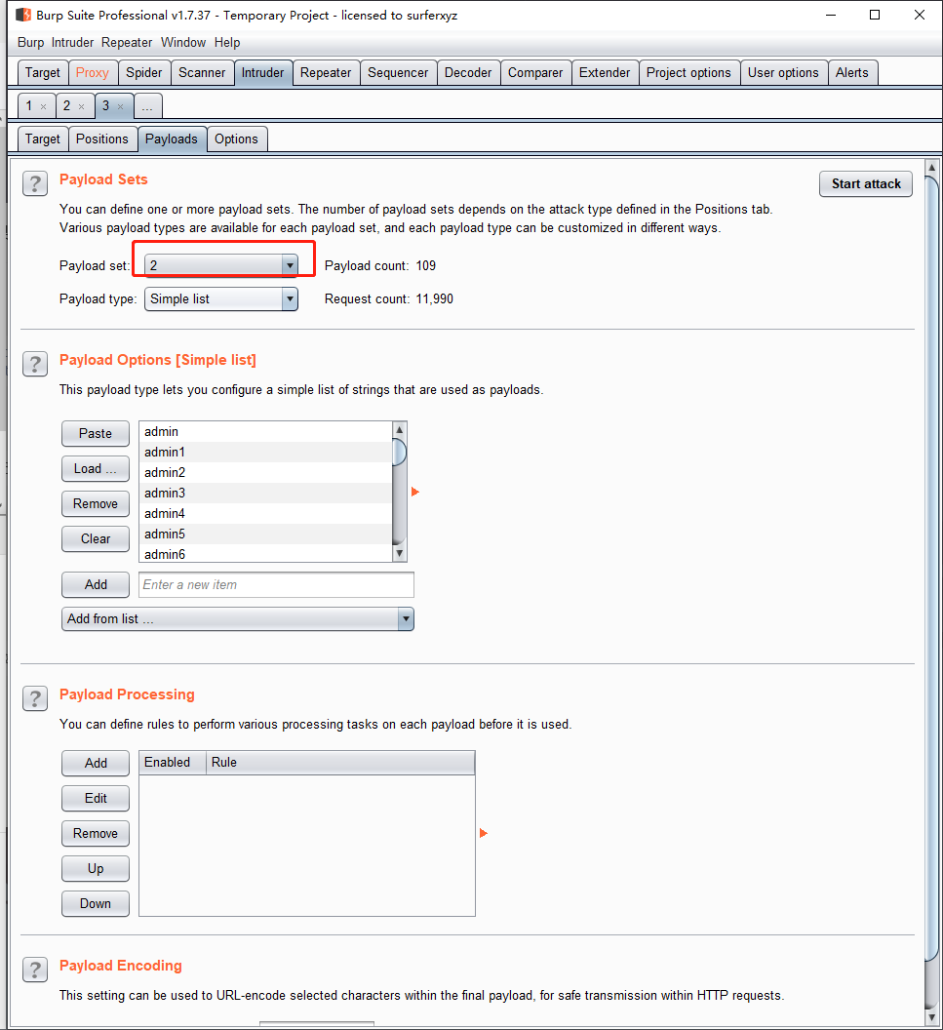This screenshot has width=943, height=1030.
Task: Click payload list scroll up arrow
Action: 399,429
